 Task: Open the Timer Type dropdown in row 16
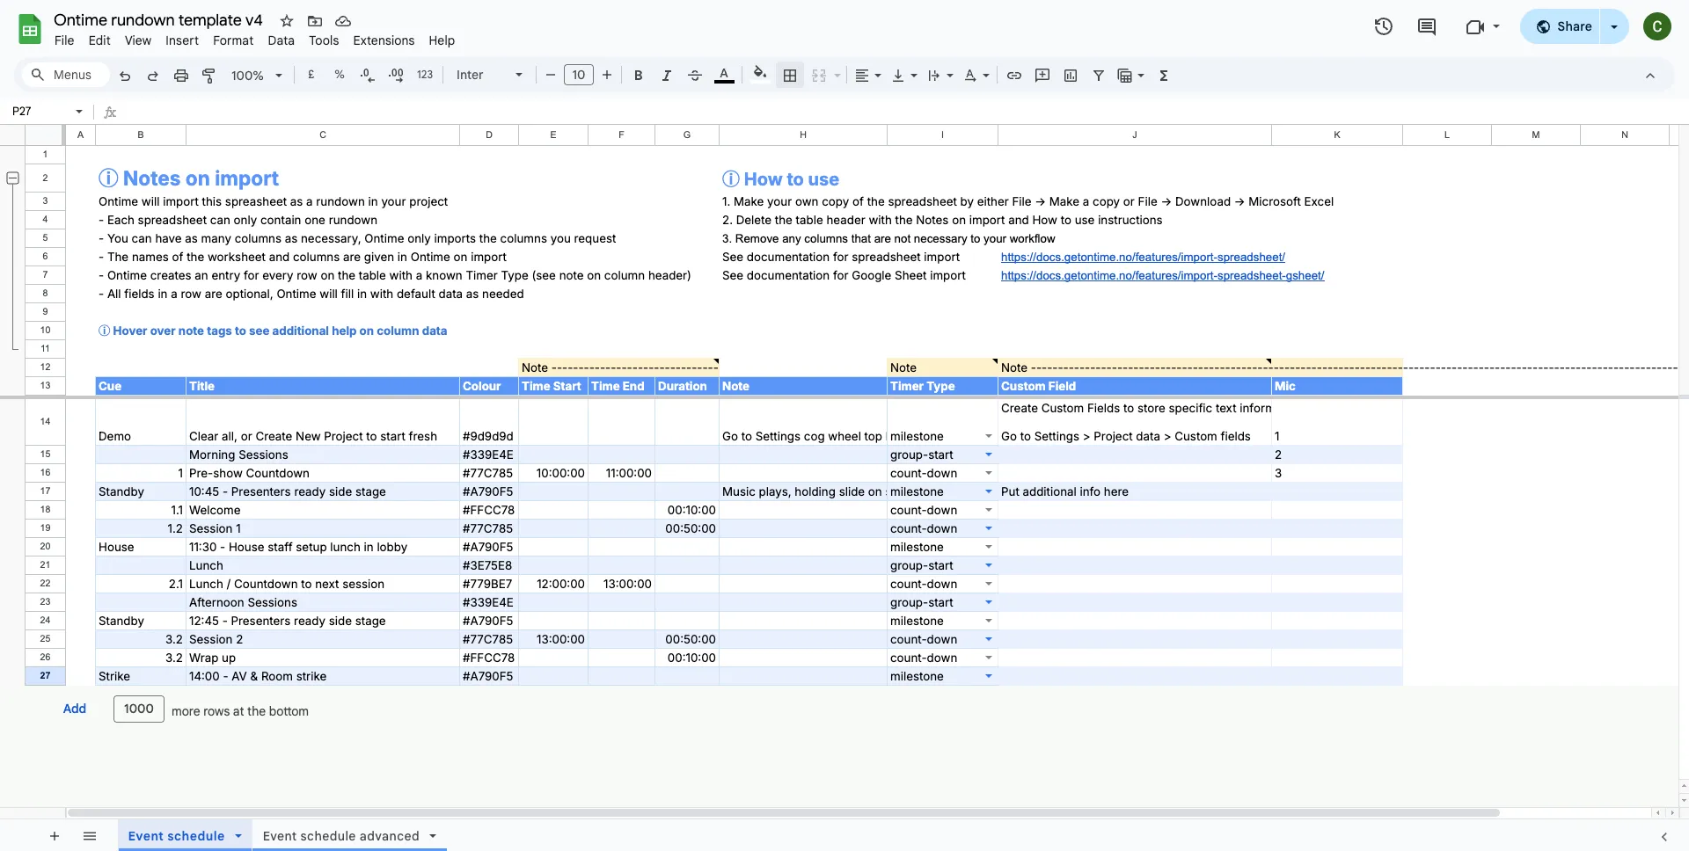click(987, 473)
